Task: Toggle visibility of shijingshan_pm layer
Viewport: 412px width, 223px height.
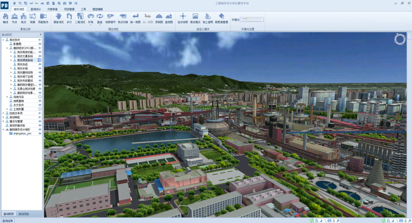Action: coord(40,134)
